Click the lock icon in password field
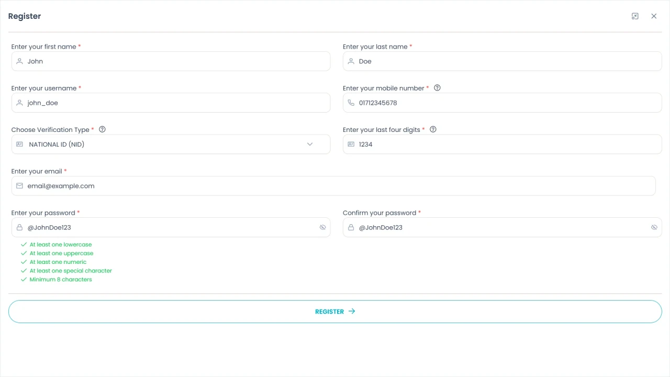Screen dimensions: 670x377 19,227
